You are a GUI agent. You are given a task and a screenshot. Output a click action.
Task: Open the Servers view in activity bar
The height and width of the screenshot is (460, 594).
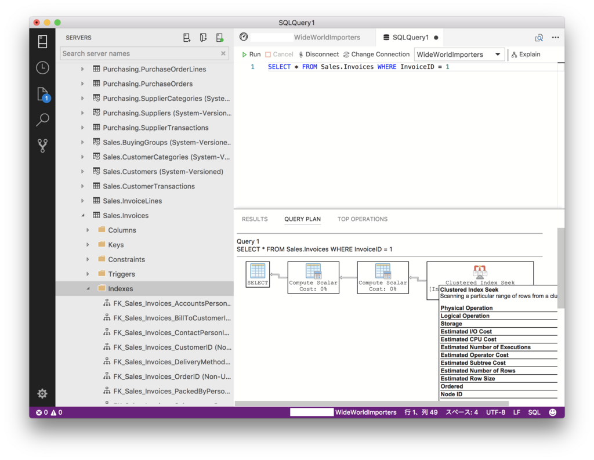(x=42, y=41)
